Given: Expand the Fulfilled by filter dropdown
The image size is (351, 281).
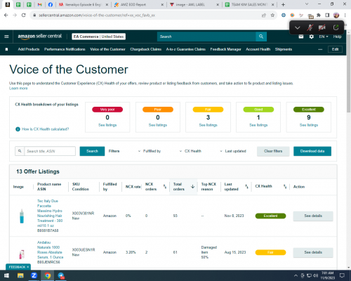Looking at the screenshot, I should (150, 151).
